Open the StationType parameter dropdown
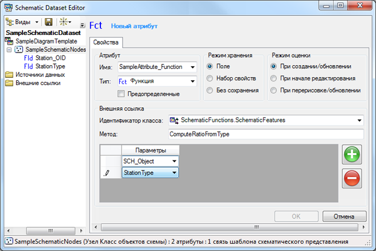376x251 pixels. 174,173
